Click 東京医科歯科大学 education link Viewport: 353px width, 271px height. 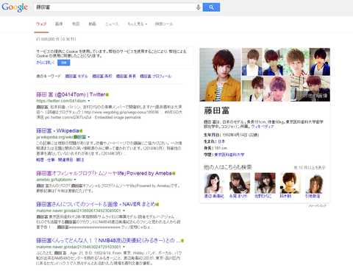click(x=229, y=155)
